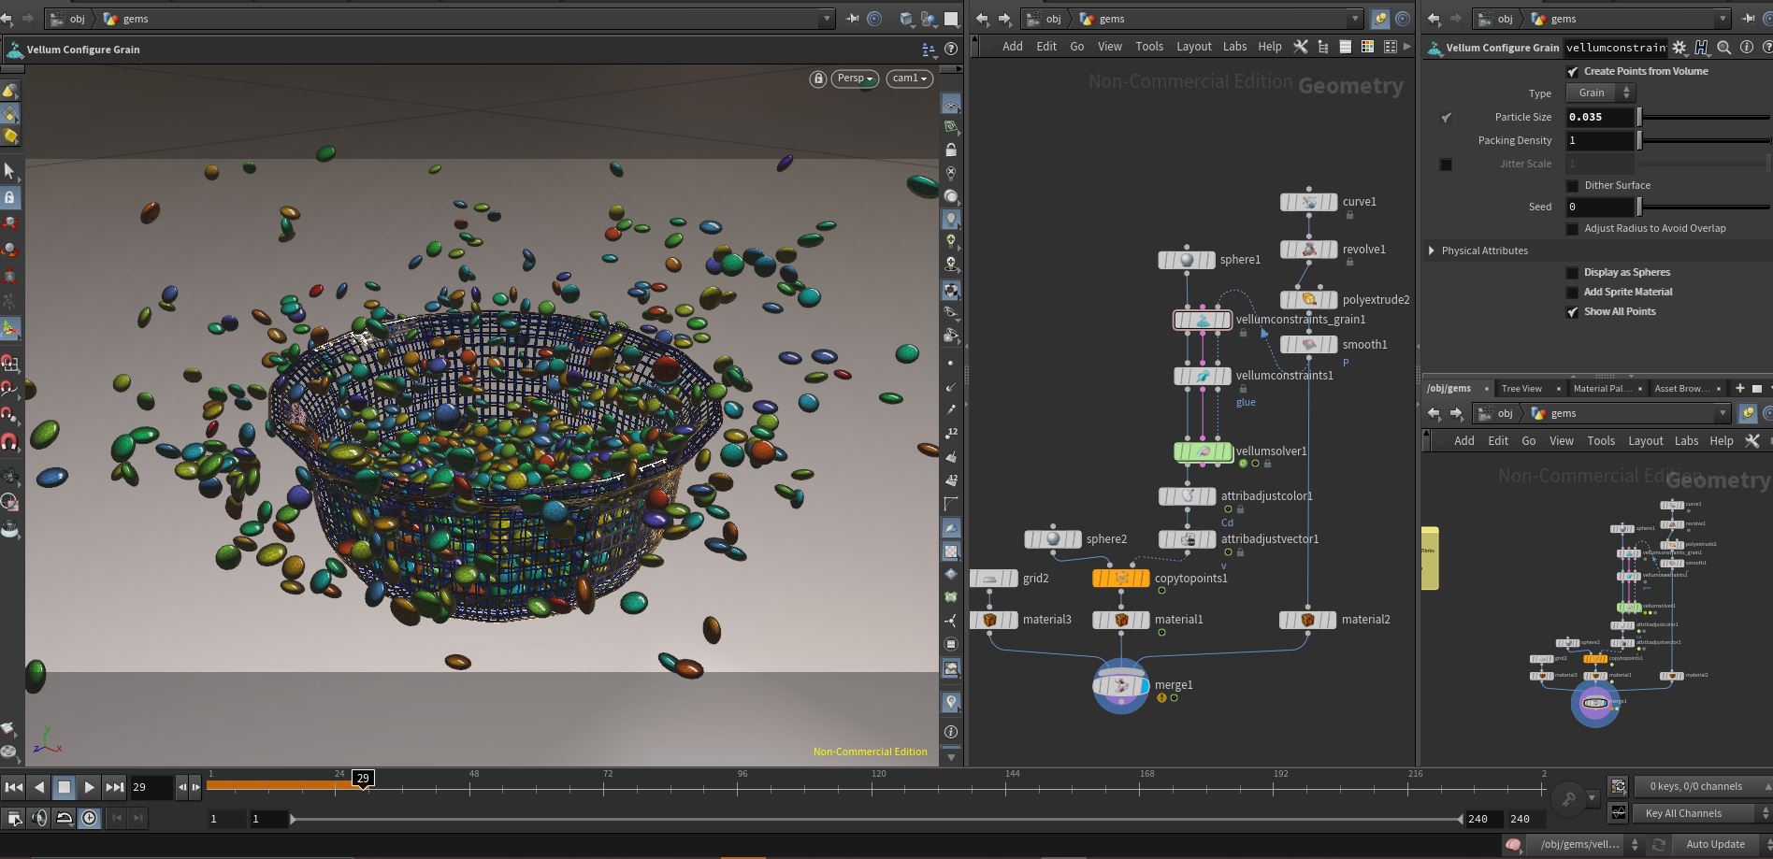Image resolution: width=1773 pixels, height=859 pixels.
Task: Toggle Create Points from Volume checkbox
Action: 1572,71
